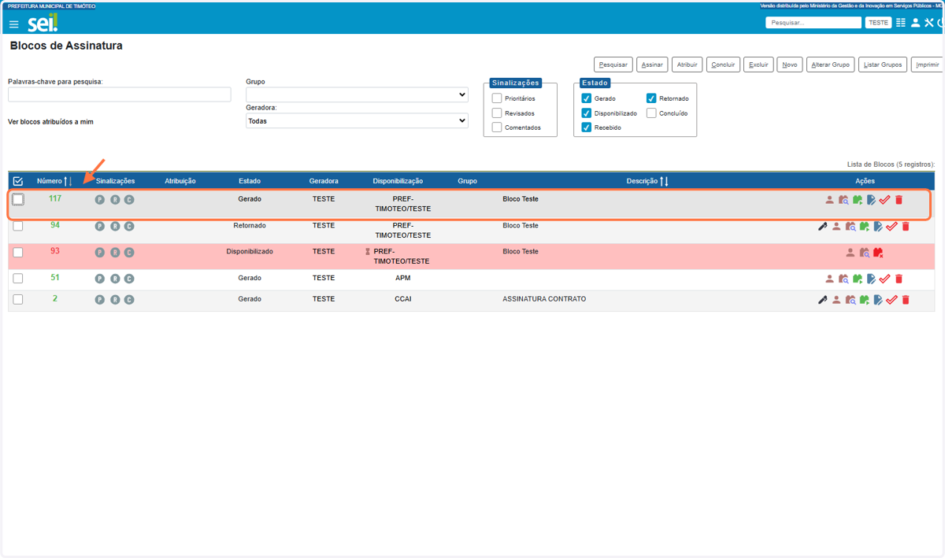The height and width of the screenshot is (558, 945).
Task: Make block 117 available with green icon
Action: point(858,200)
